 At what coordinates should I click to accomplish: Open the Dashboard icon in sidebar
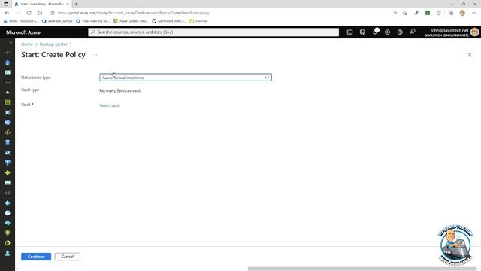(x=8, y=72)
